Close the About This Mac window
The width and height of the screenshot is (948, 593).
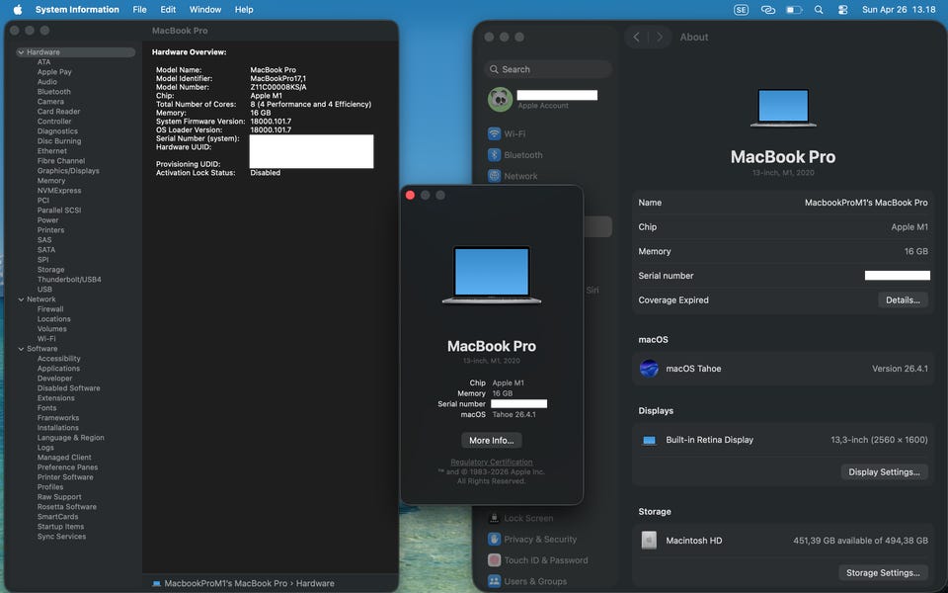[410, 195]
